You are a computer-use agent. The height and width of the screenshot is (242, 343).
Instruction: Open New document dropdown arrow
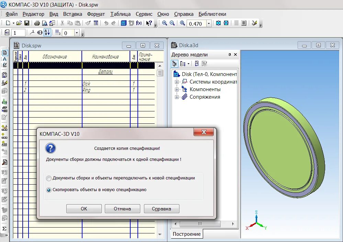pos(13,23)
